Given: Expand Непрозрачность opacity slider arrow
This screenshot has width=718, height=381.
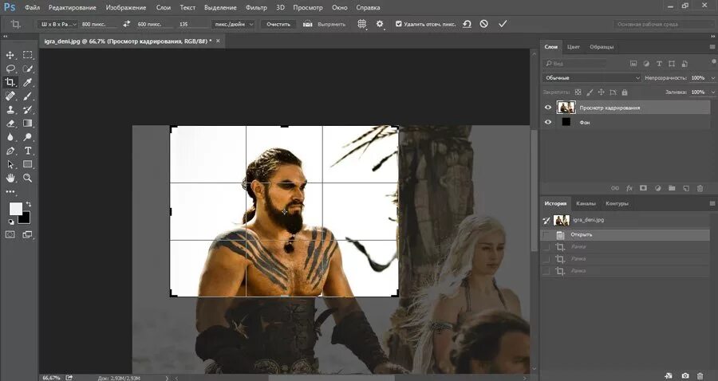Looking at the screenshot, I should click(713, 78).
